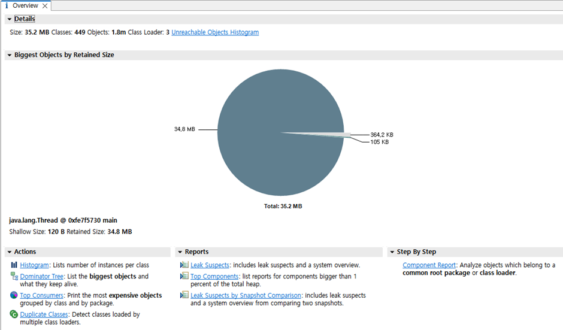The height and width of the screenshot is (330, 563).
Task: Collapse the Biggest Objects by Retained Size section
Action: pyautogui.click(x=10, y=55)
